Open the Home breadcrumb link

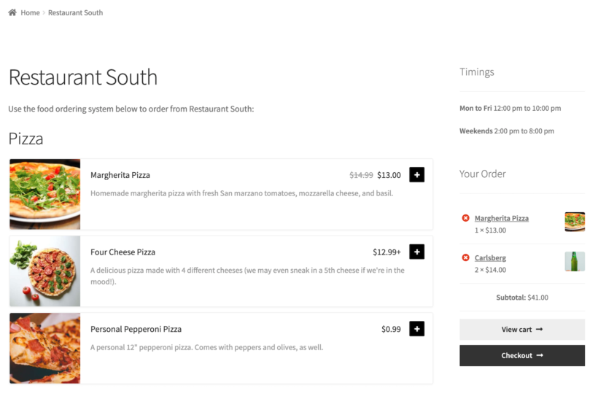coord(30,12)
